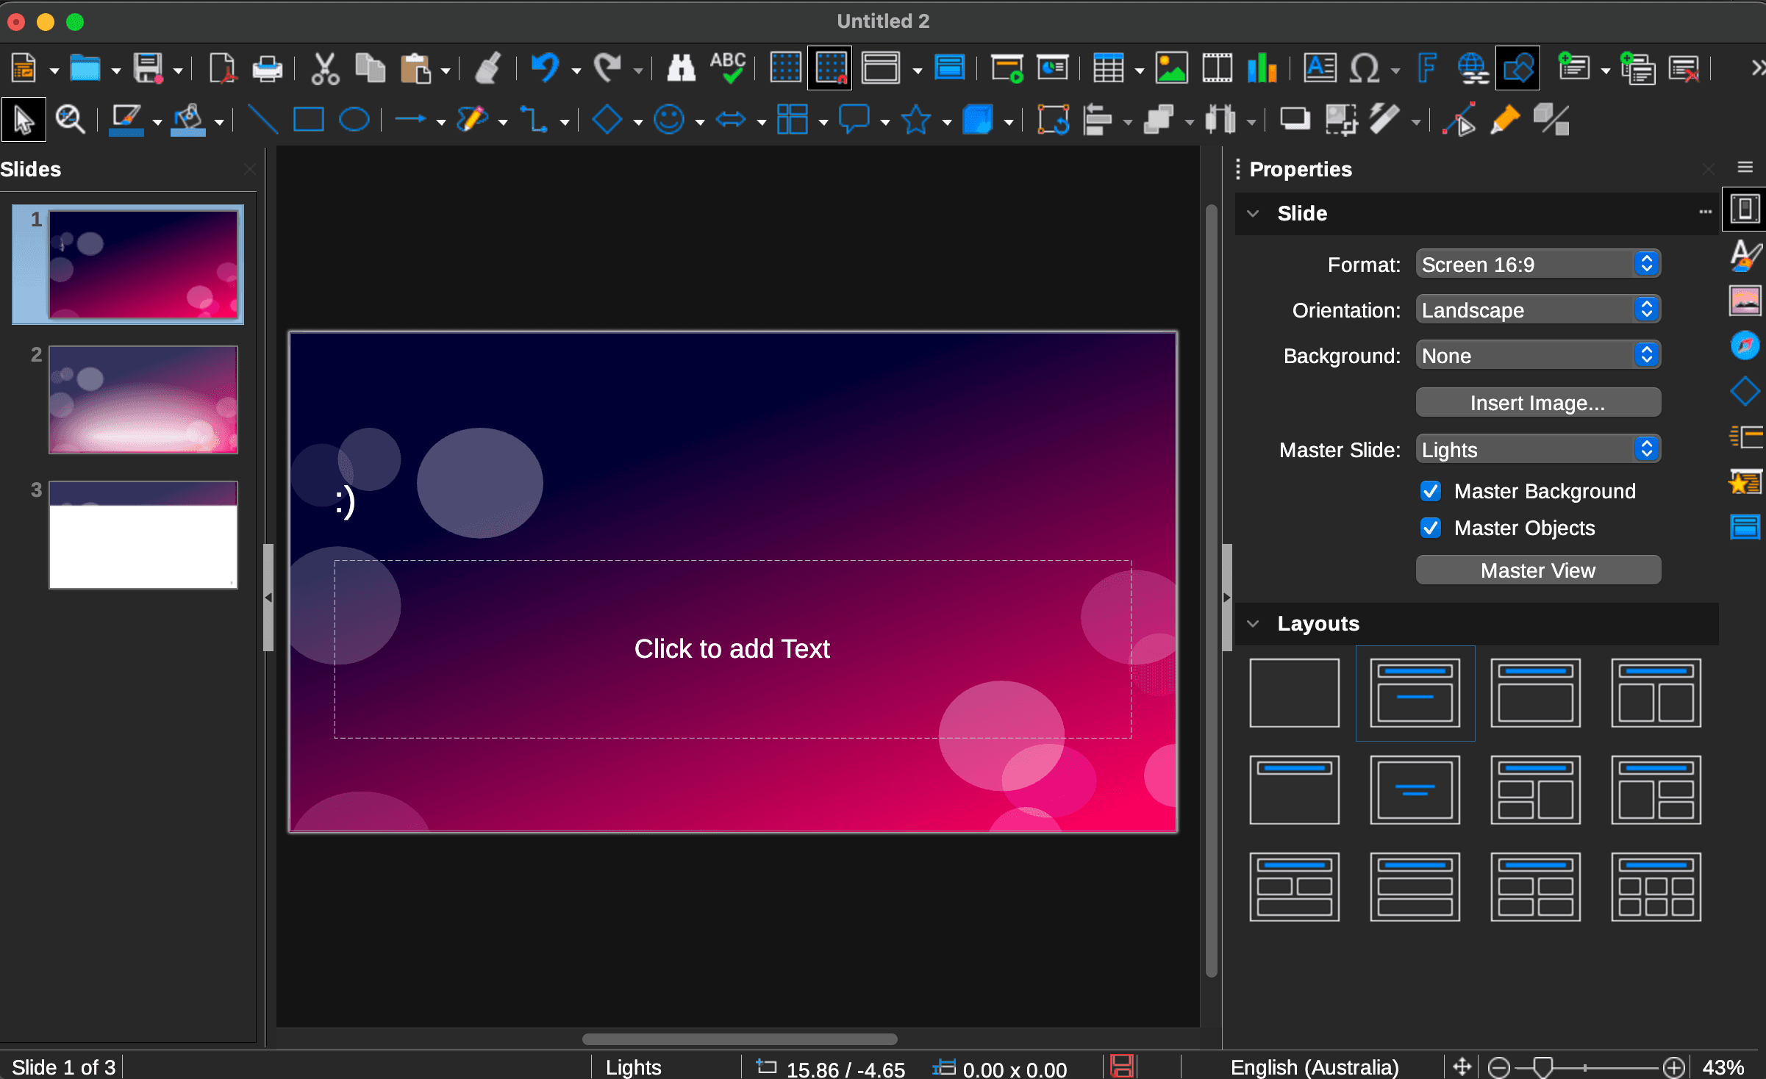Image resolution: width=1766 pixels, height=1079 pixels.
Task: Expand the Stars and Banners dropdown
Action: point(947,122)
